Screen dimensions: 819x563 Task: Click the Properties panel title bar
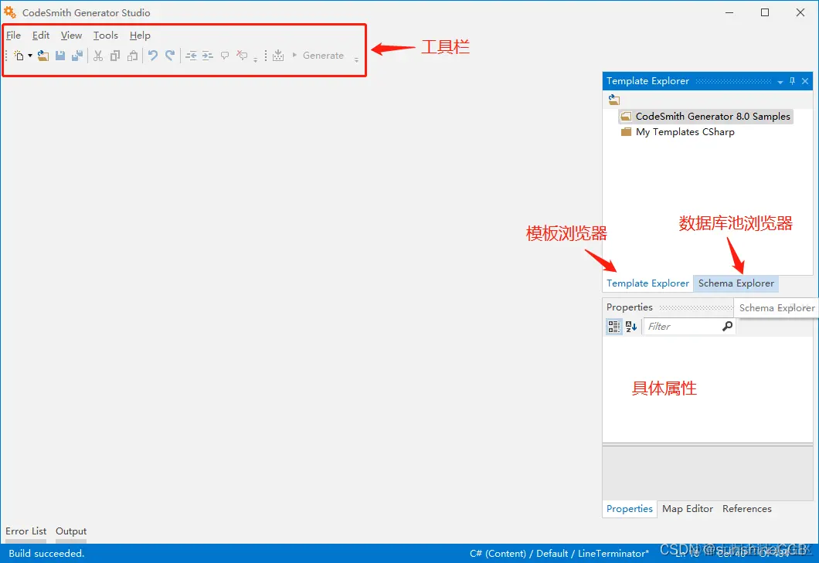(x=668, y=307)
